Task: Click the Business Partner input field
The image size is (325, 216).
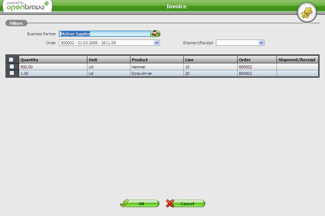Action: coord(105,34)
